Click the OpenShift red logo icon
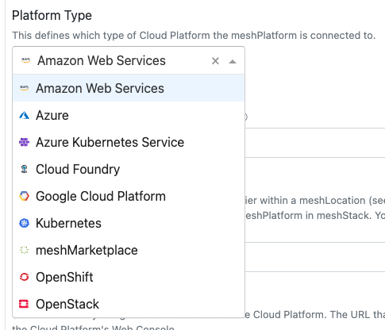The height and width of the screenshot is (330, 385). point(24,277)
